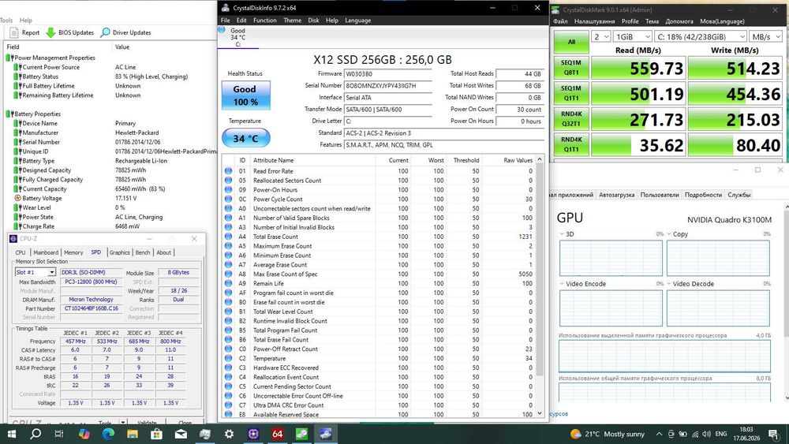Switch to Mainboard tab in CPU-Z
The image size is (789, 444).
[x=46, y=252]
